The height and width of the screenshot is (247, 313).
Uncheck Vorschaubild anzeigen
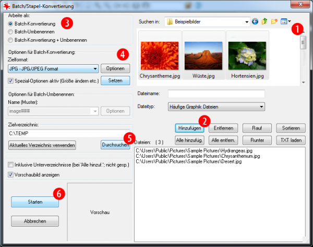[11, 174]
